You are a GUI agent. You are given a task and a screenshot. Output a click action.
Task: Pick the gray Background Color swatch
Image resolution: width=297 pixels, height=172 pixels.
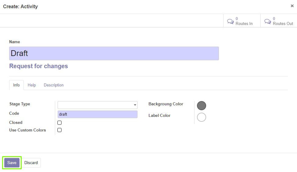201,105
